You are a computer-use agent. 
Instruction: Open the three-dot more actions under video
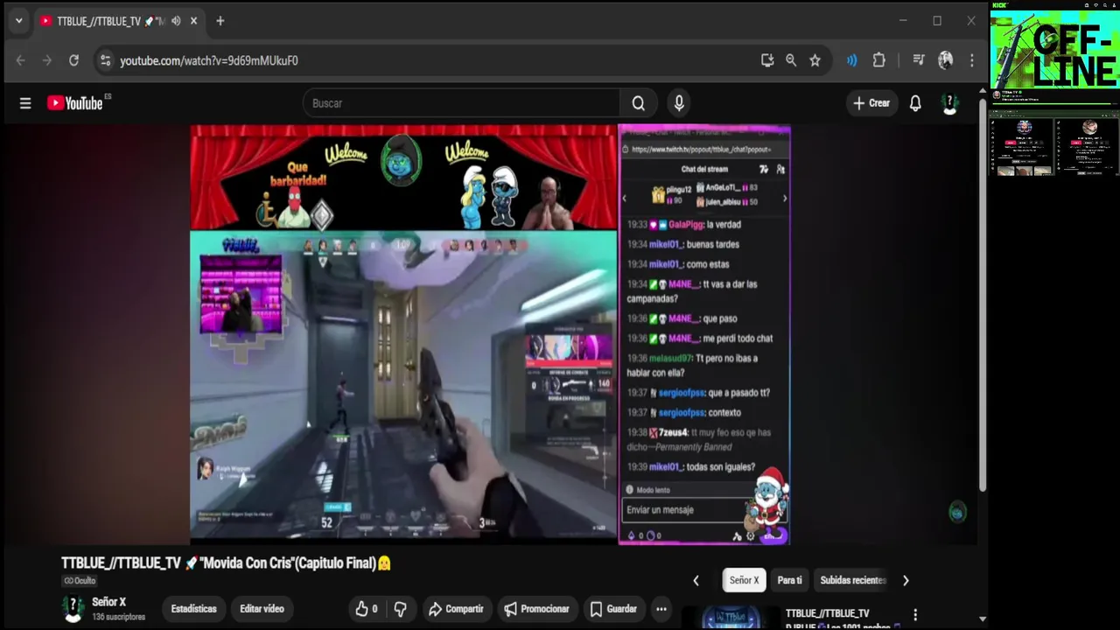(x=661, y=609)
